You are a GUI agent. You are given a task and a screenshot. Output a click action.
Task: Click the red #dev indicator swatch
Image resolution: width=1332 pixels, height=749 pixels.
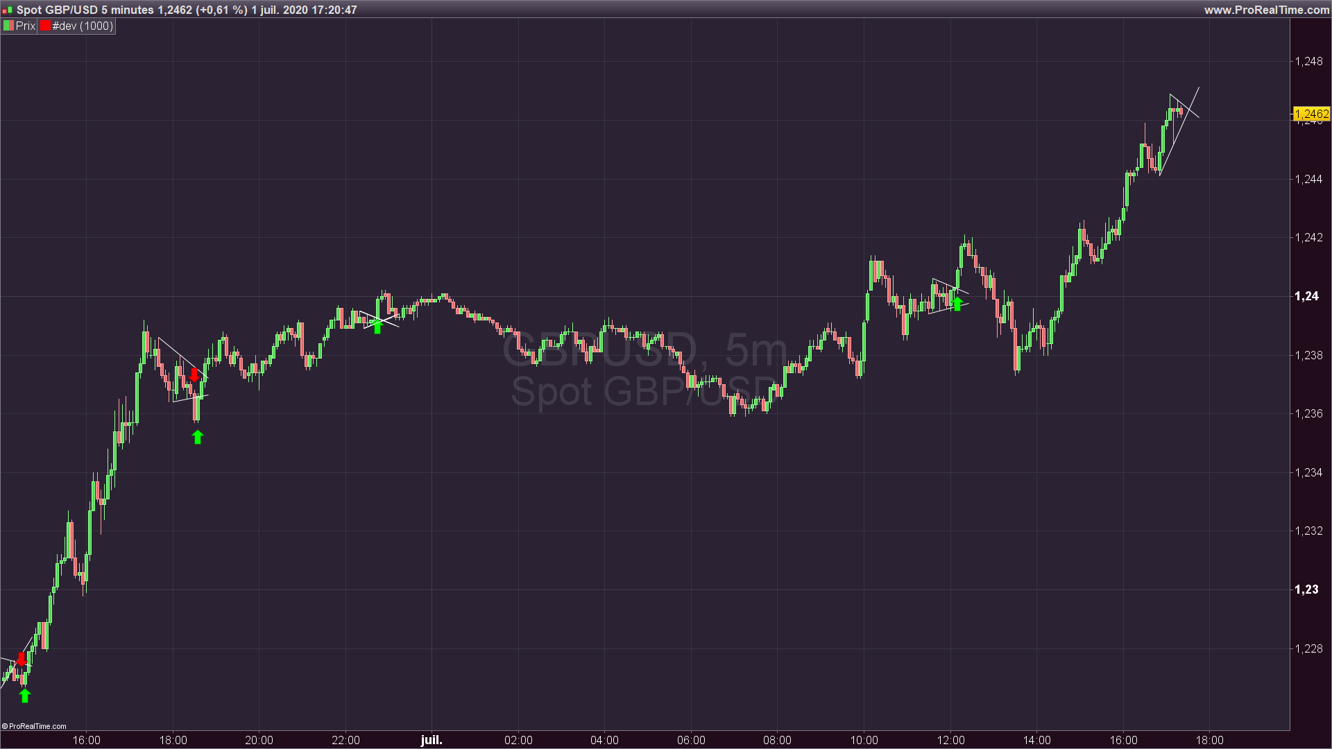pos(45,26)
